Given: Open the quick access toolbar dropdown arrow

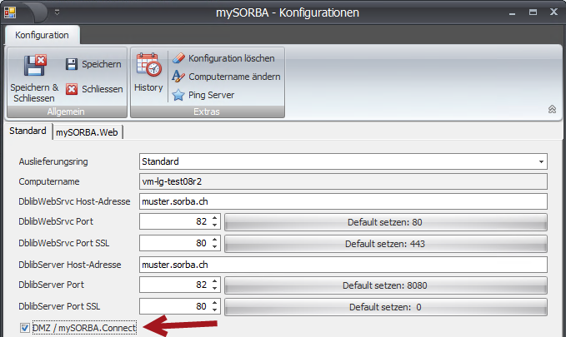Looking at the screenshot, I should coord(57,12).
